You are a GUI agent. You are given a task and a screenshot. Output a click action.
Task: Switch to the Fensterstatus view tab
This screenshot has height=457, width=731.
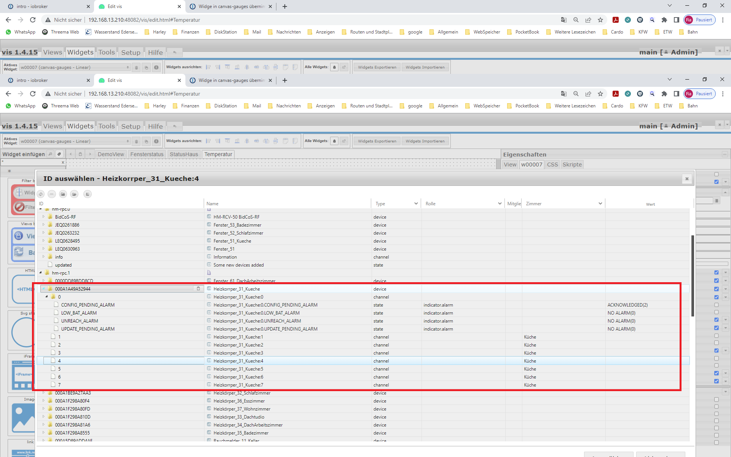147,154
